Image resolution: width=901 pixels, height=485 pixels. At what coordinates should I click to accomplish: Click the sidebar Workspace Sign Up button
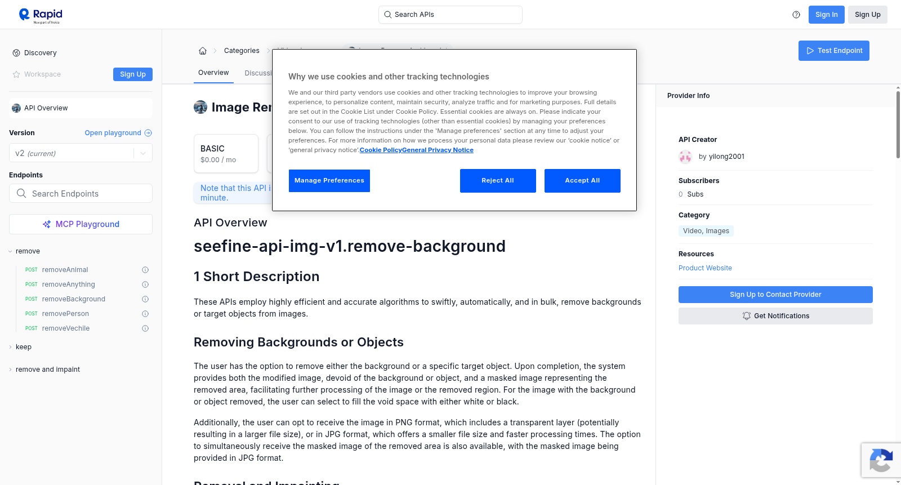(x=133, y=74)
